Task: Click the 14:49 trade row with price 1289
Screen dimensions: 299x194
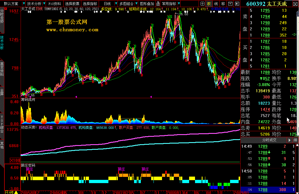Action: tap(268, 147)
